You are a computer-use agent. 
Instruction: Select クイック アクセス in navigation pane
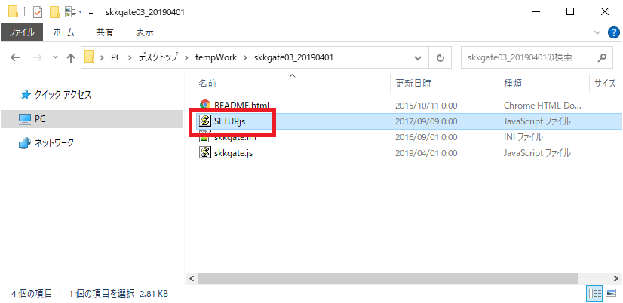point(56,95)
